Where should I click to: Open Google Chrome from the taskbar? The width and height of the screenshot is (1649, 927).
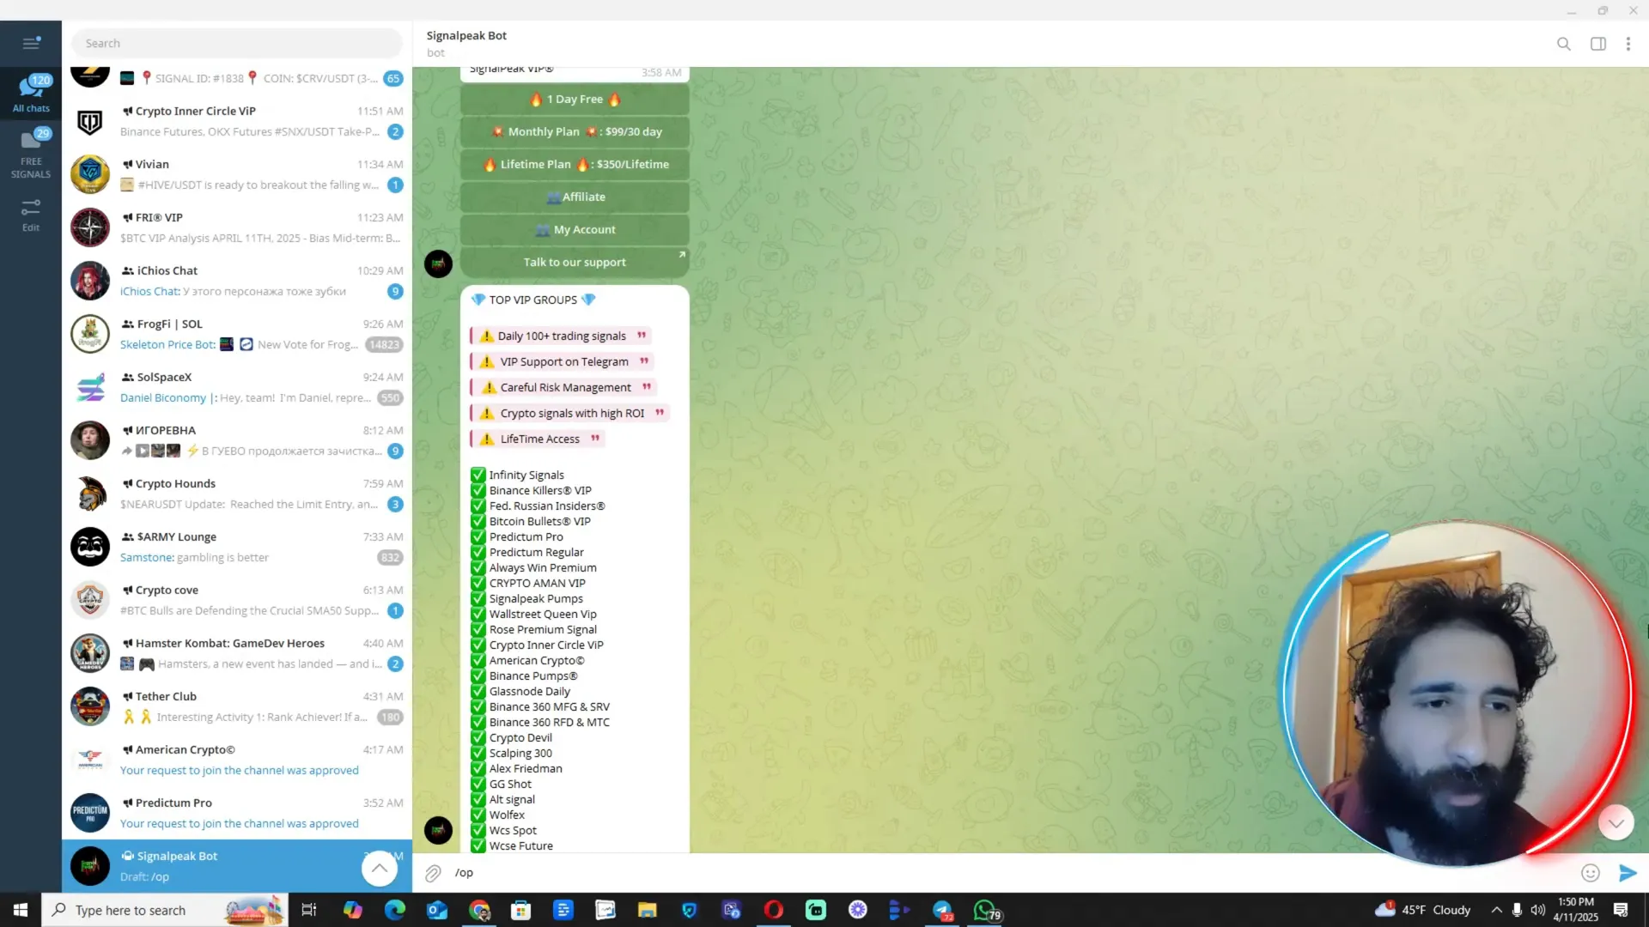[479, 910]
